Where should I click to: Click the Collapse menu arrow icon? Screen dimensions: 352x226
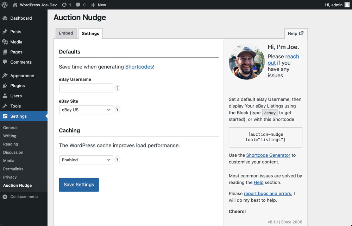[5, 196]
